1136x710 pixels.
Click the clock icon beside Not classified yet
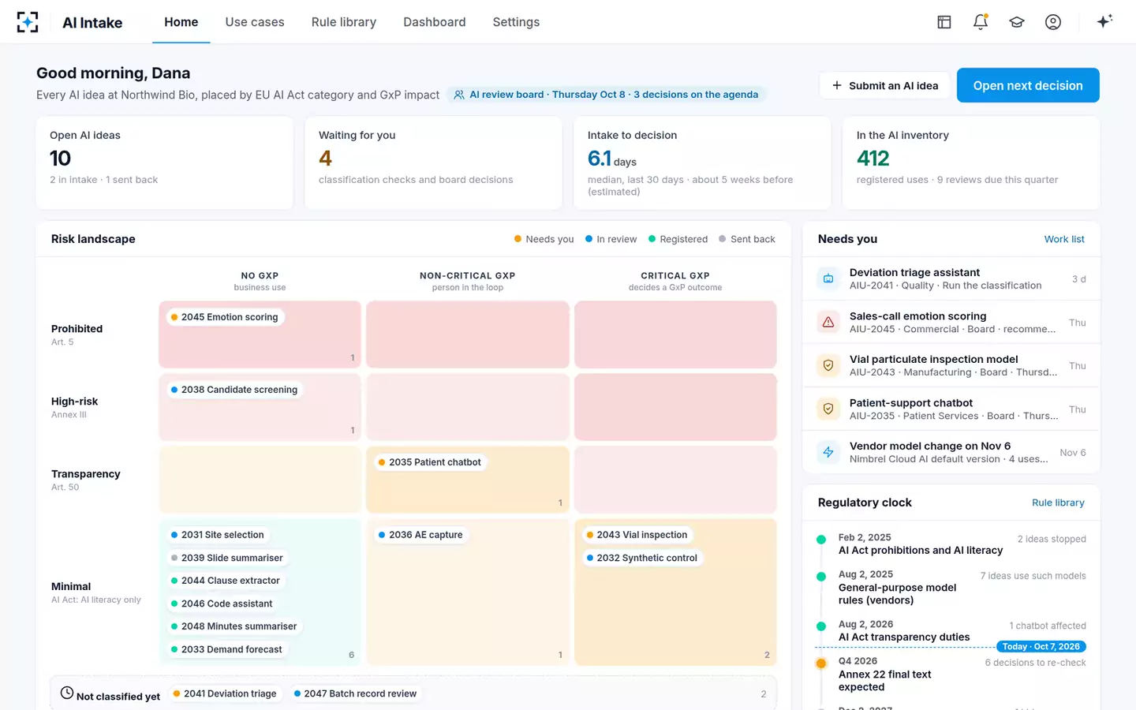coord(67,693)
